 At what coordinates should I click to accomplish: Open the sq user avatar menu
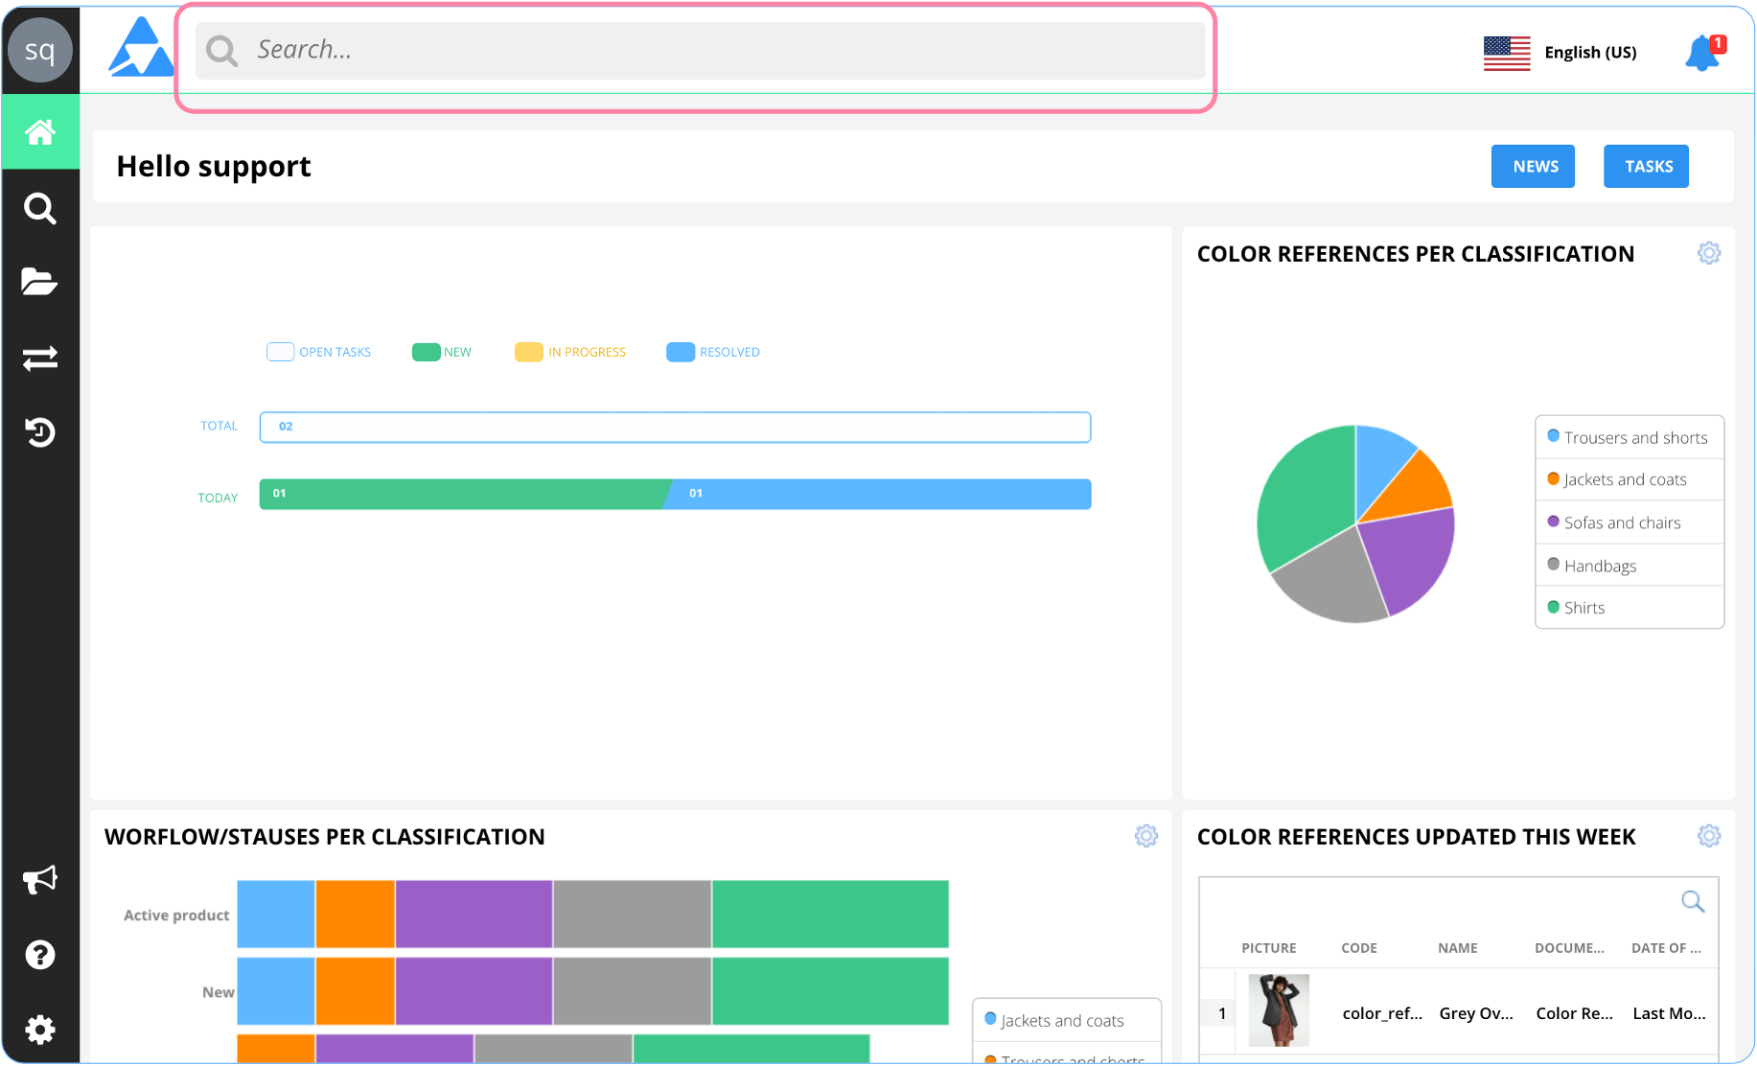tap(40, 50)
